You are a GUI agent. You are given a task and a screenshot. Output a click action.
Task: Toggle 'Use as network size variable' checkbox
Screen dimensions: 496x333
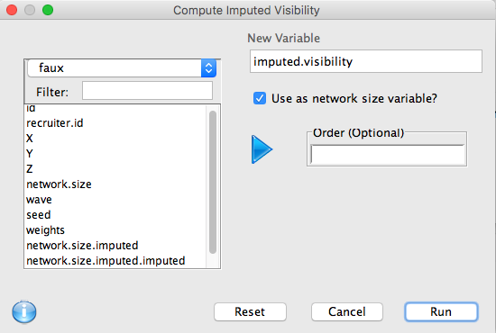[260, 98]
